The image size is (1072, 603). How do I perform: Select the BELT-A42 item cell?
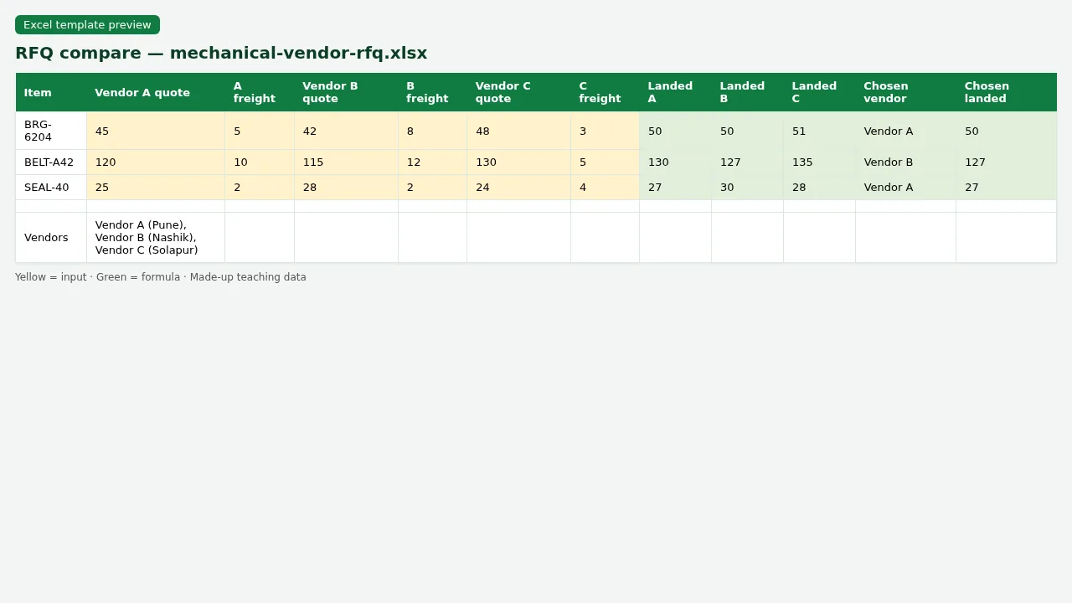click(x=51, y=162)
